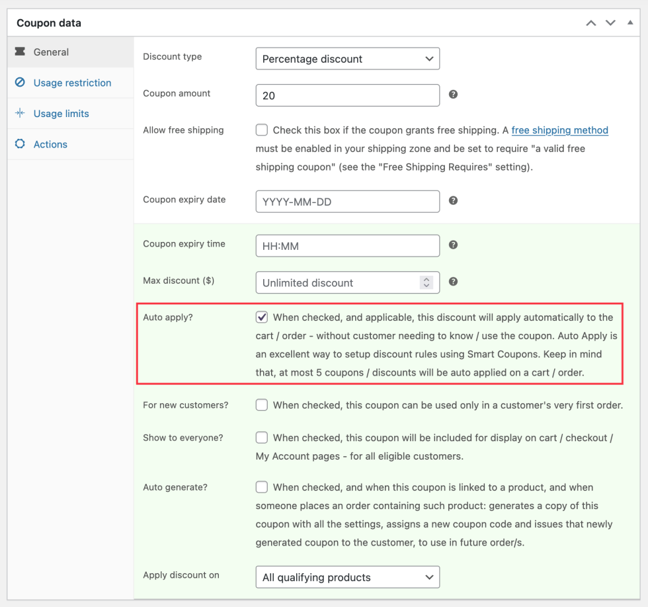Open the Discount type dropdown
648x607 pixels.
[x=347, y=59]
